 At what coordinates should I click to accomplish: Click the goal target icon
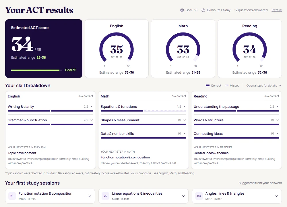[x=182, y=10]
